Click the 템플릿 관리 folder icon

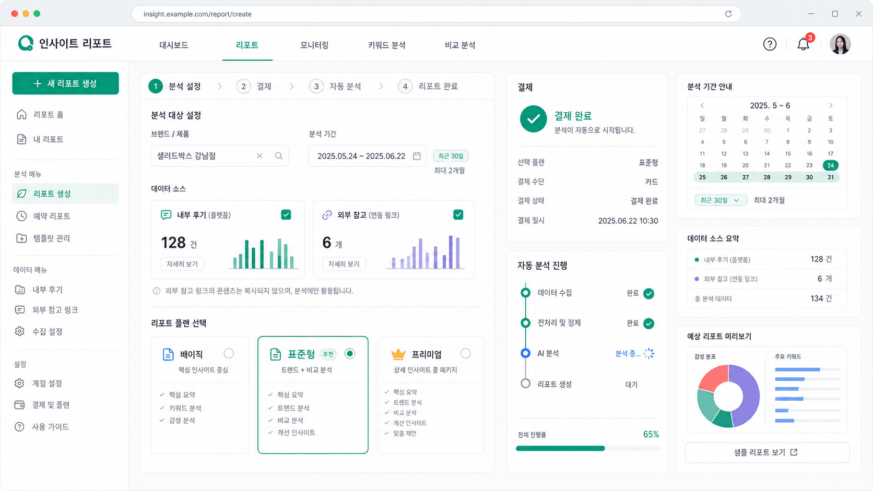21,238
